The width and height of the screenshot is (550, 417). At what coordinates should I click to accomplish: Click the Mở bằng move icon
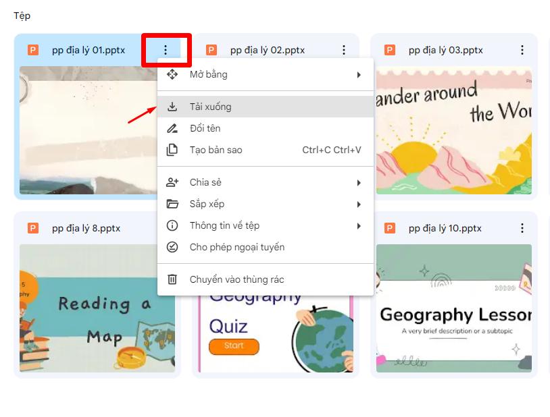point(173,74)
